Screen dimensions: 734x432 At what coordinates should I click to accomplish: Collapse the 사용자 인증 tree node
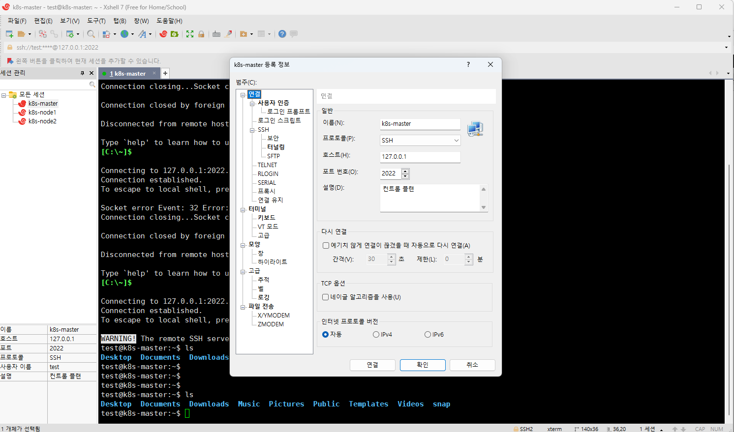pos(252,103)
